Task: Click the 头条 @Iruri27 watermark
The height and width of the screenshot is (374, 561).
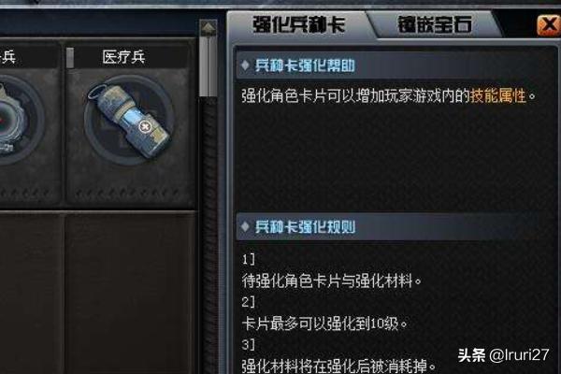Action: click(503, 355)
